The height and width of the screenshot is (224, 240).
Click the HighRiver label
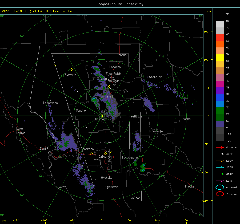(x=111, y=187)
